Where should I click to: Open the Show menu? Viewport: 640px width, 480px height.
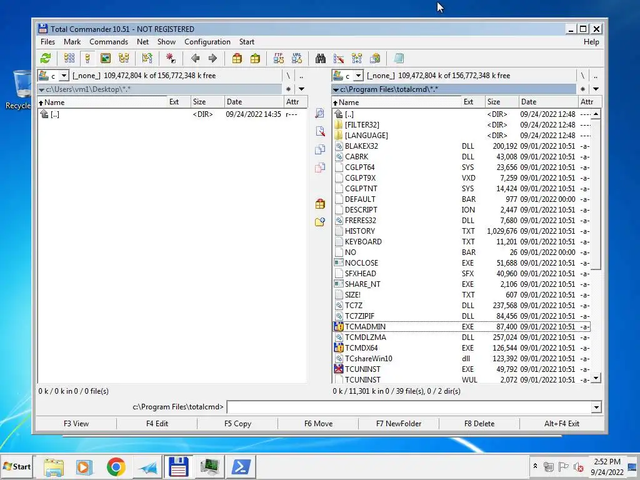[x=166, y=42]
